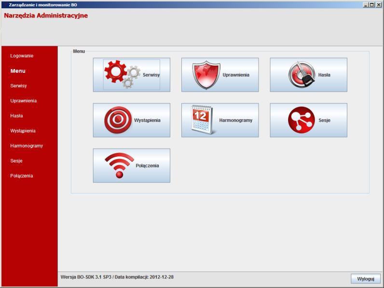Click the key Hasła icon
This screenshot has width=384, height=288.
[302, 75]
